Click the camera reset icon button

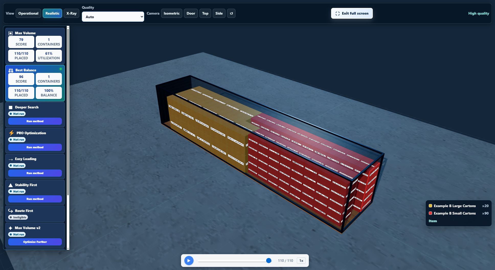tap(231, 13)
